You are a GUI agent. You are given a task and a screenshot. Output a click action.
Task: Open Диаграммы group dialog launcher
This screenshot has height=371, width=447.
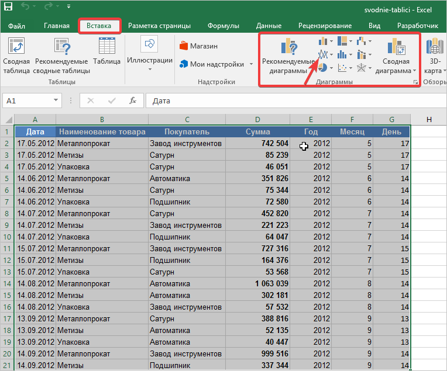point(416,83)
